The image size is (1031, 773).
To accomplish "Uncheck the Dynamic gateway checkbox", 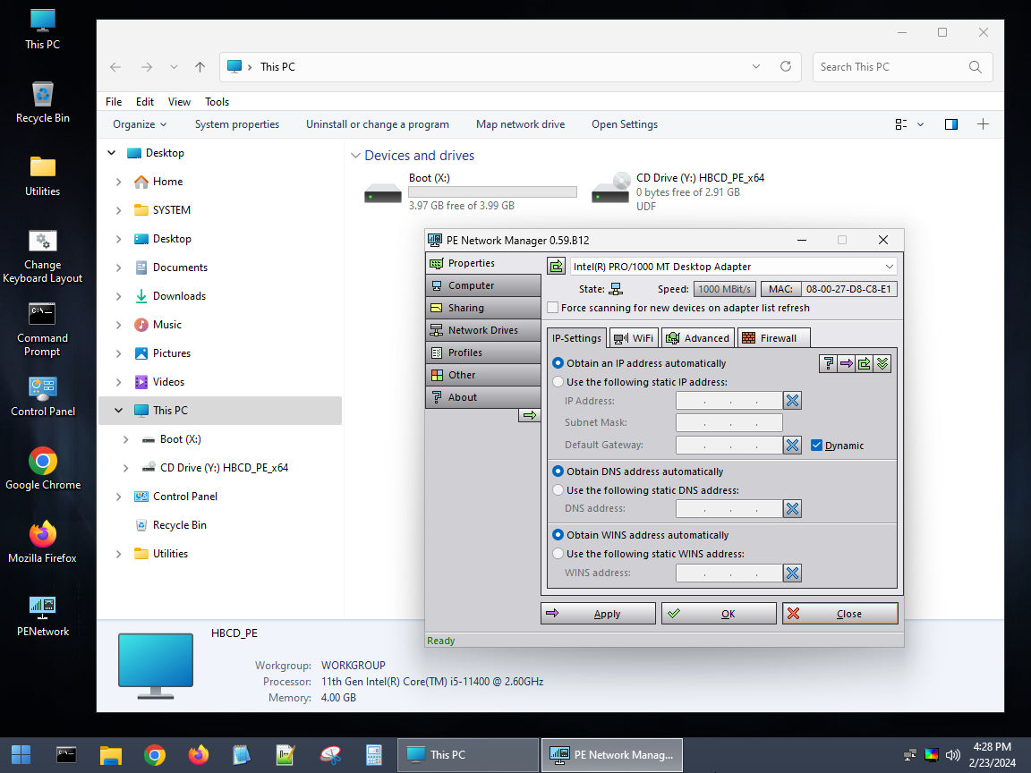I will 816,445.
